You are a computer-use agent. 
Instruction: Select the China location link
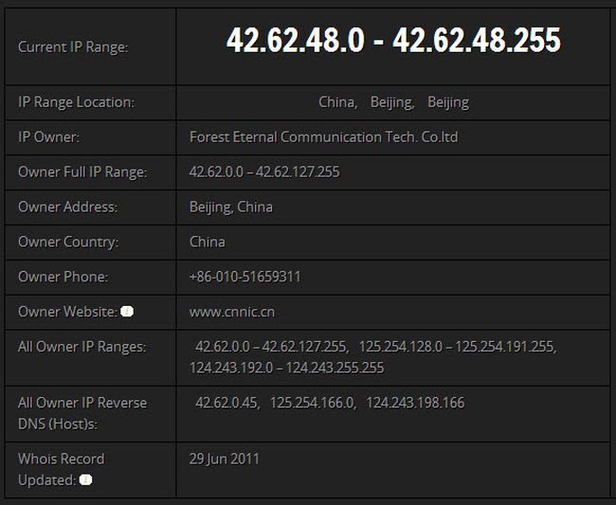click(x=336, y=102)
